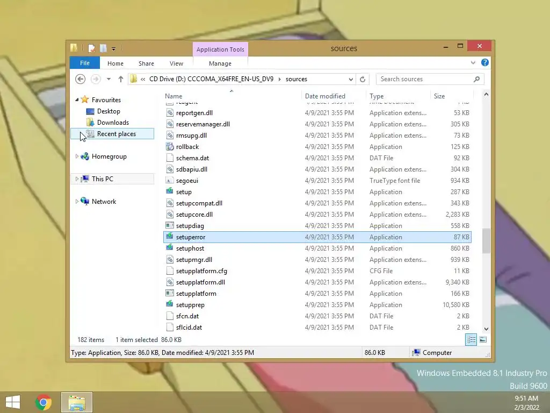Switch to the View ribbon tab
Image resolution: width=550 pixels, height=413 pixels.
pyautogui.click(x=176, y=63)
